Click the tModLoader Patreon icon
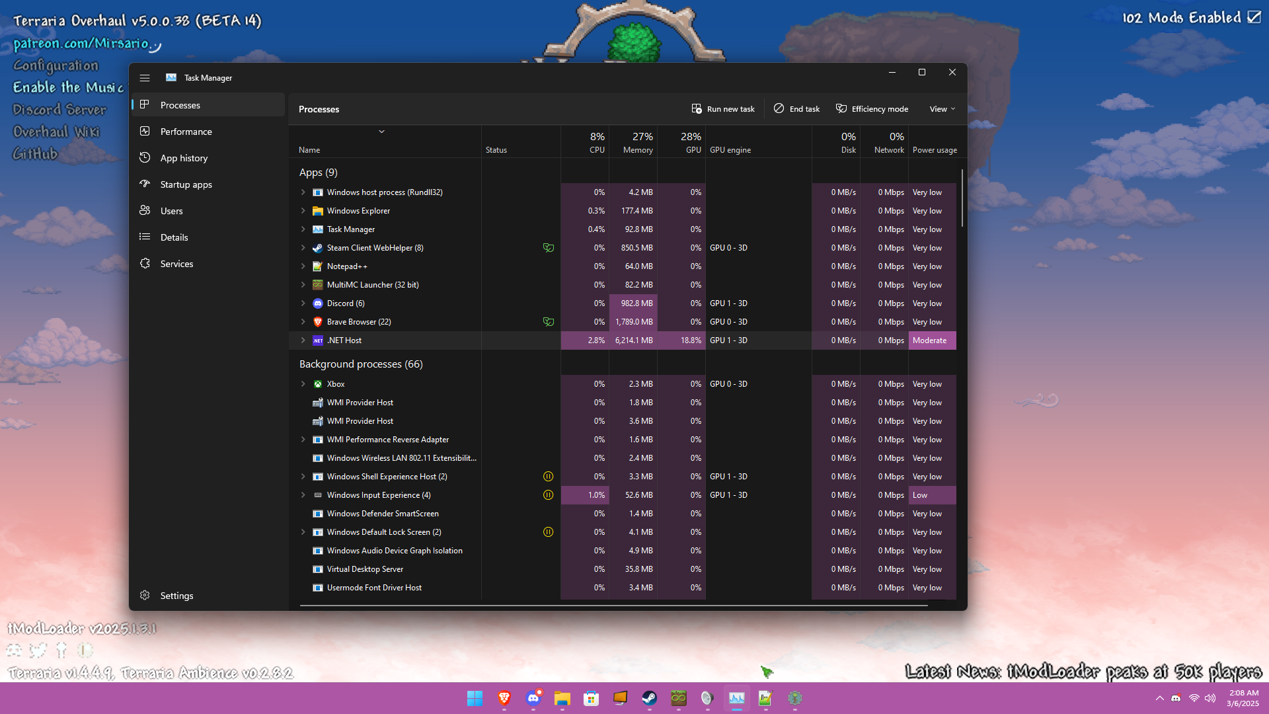1269x714 pixels. [x=85, y=651]
